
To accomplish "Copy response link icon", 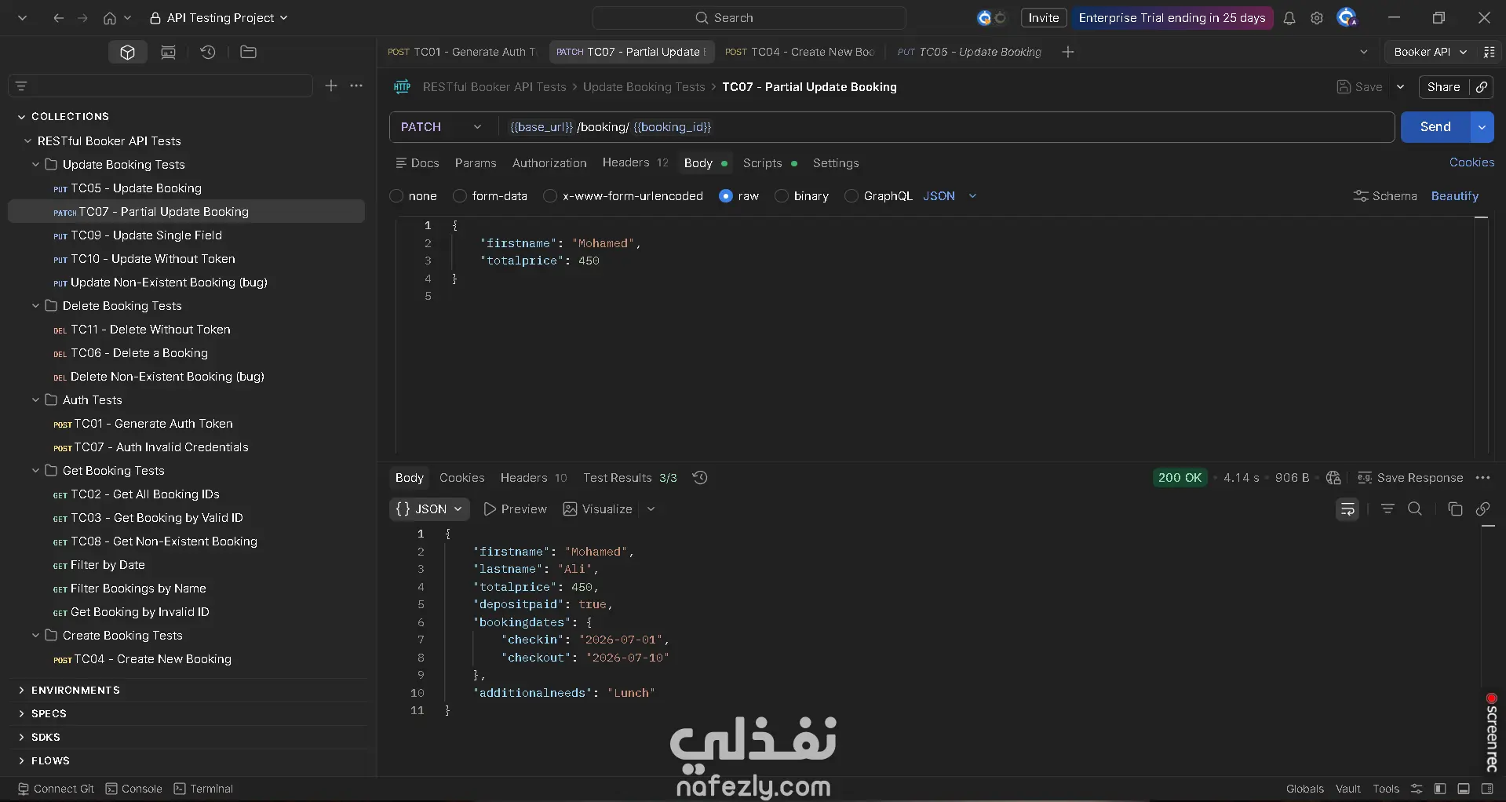I will [x=1482, y=509].
